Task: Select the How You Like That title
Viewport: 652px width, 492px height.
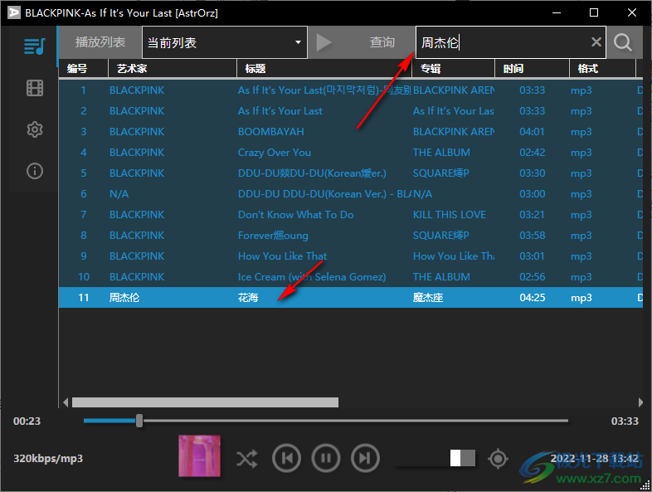Action: [x=282, y=256]
